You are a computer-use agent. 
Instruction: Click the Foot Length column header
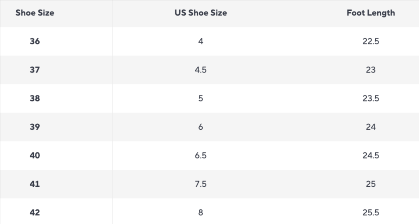point(371,13)
